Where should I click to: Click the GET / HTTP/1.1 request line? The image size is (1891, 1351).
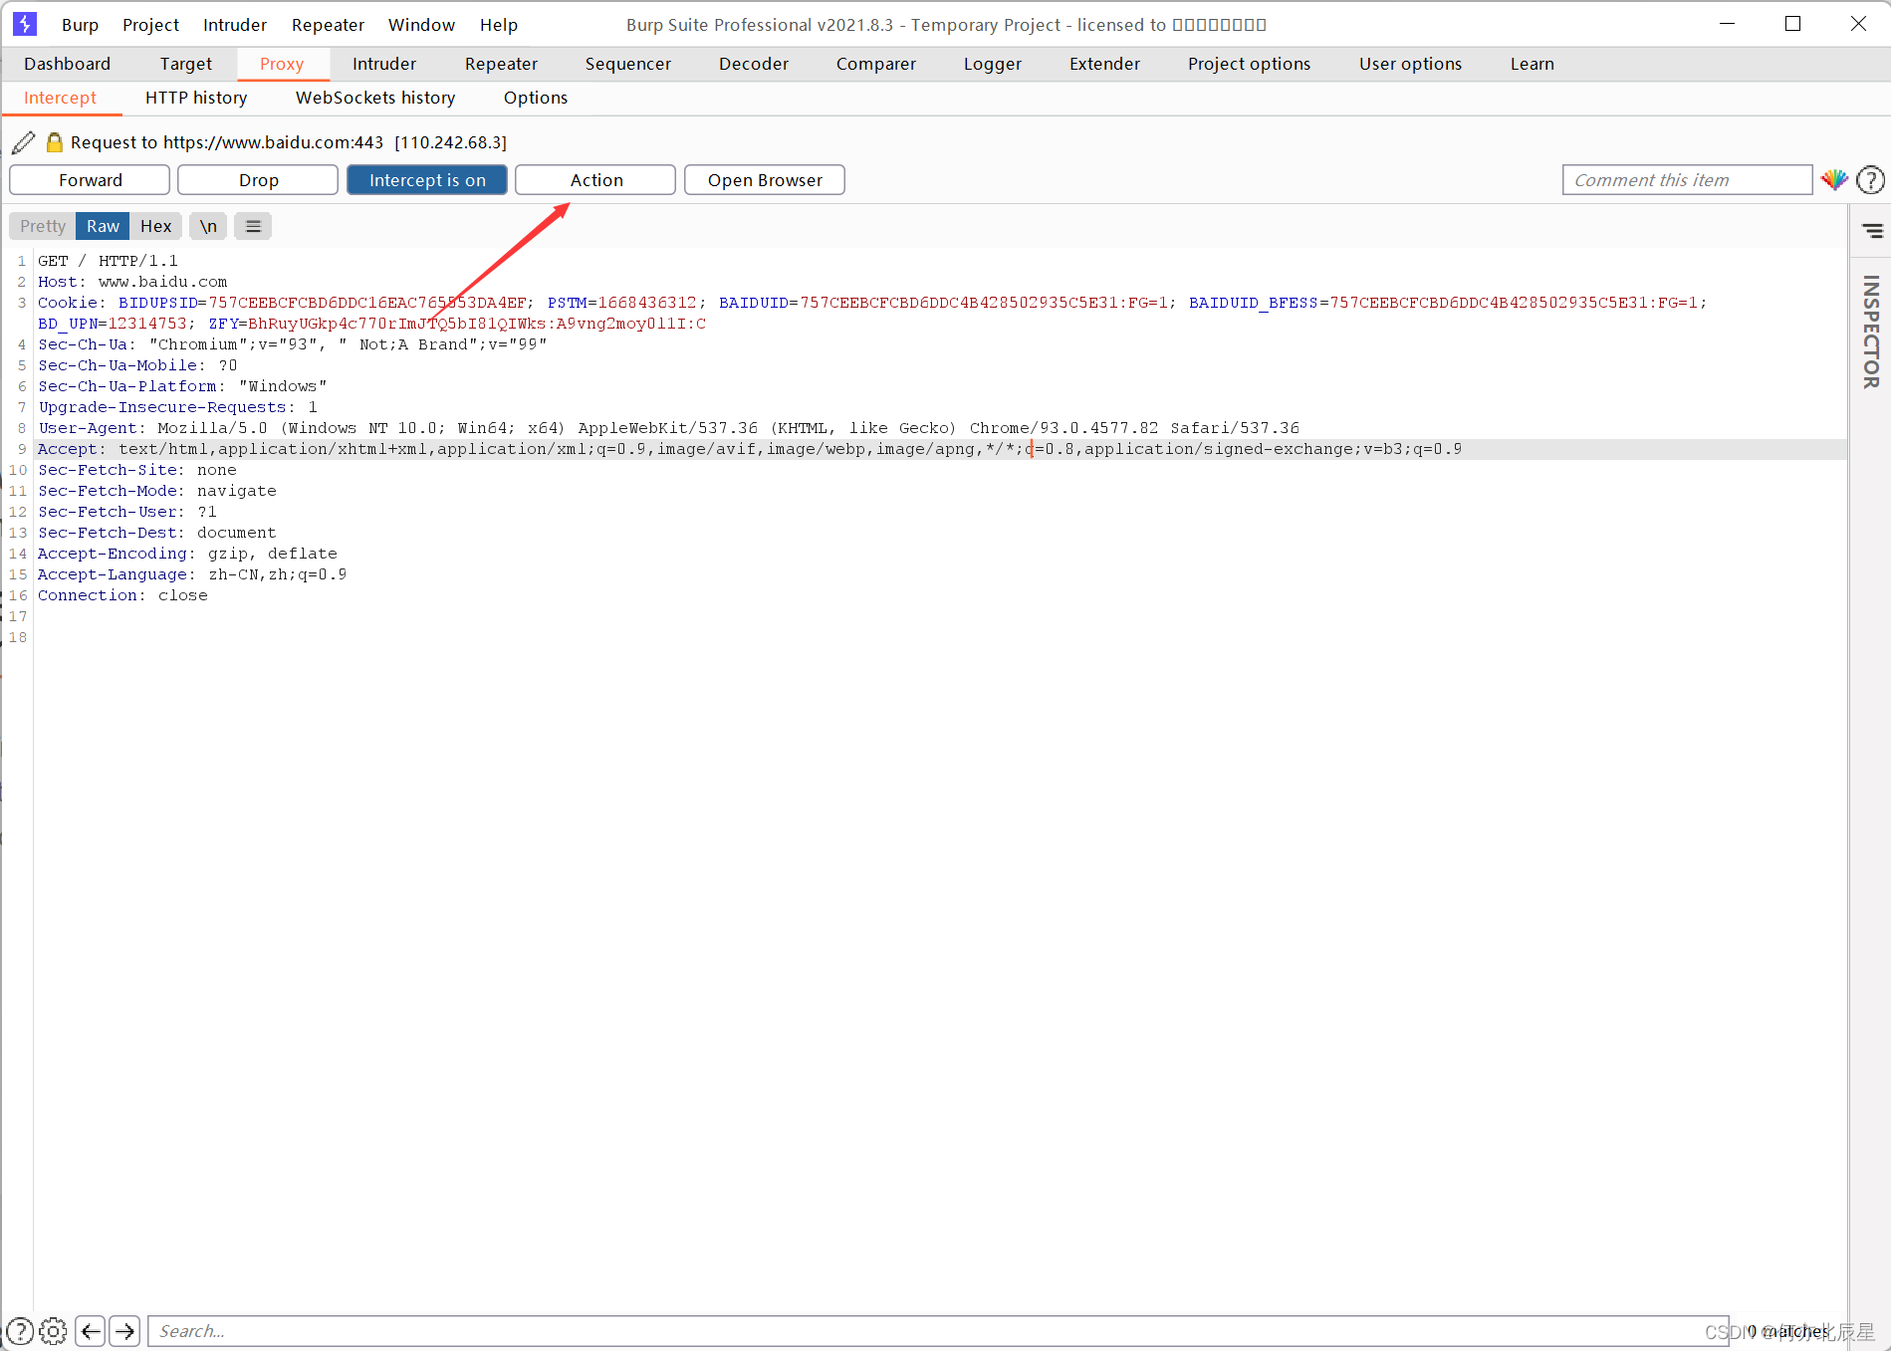108,261
